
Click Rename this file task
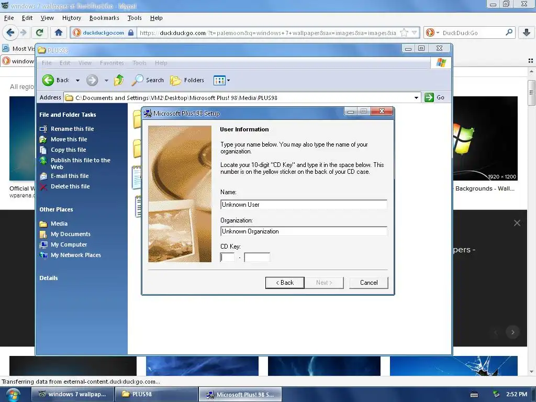point(72,129)
